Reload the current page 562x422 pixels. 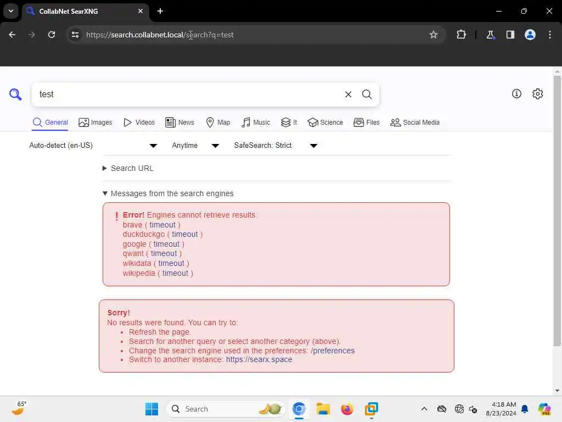pos(52,35)
